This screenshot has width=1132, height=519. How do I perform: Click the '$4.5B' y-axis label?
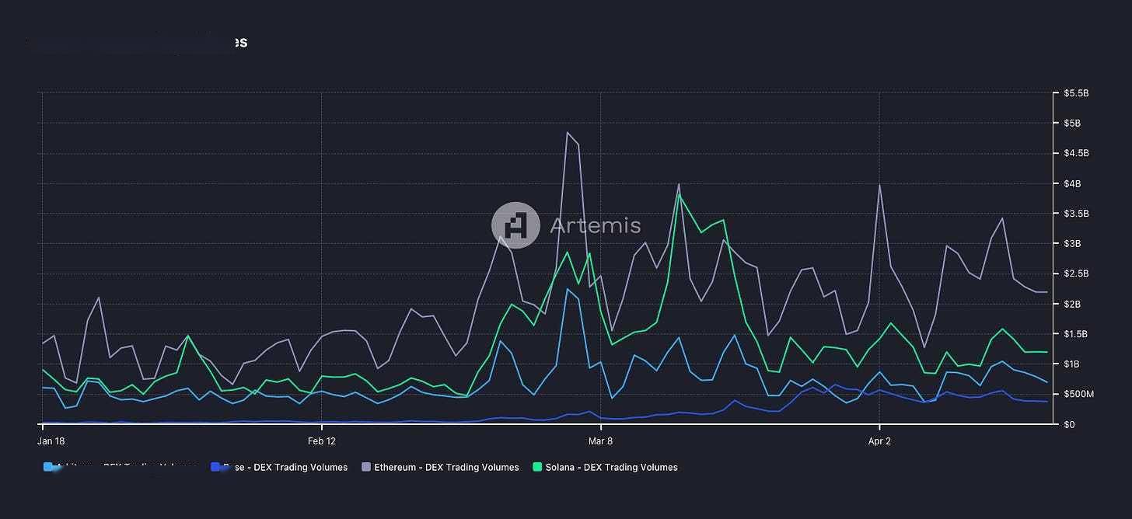coord(1076,154)
